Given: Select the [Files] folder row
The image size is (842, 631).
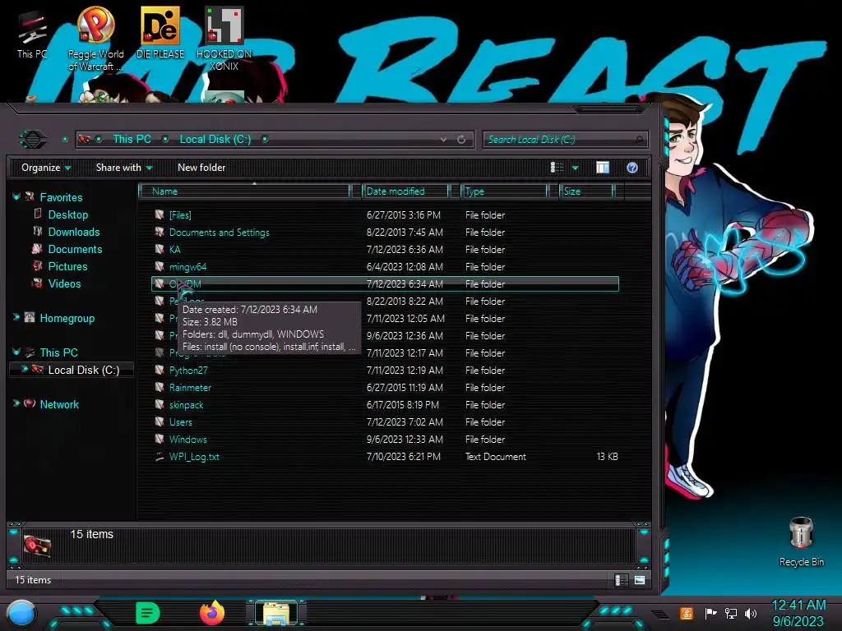Looking at the screenshot, I should click(x=385, y=215).
